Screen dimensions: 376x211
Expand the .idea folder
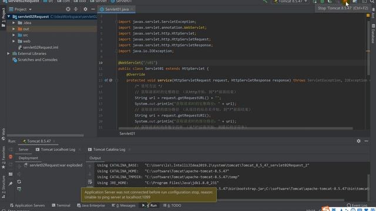point(14,23)
